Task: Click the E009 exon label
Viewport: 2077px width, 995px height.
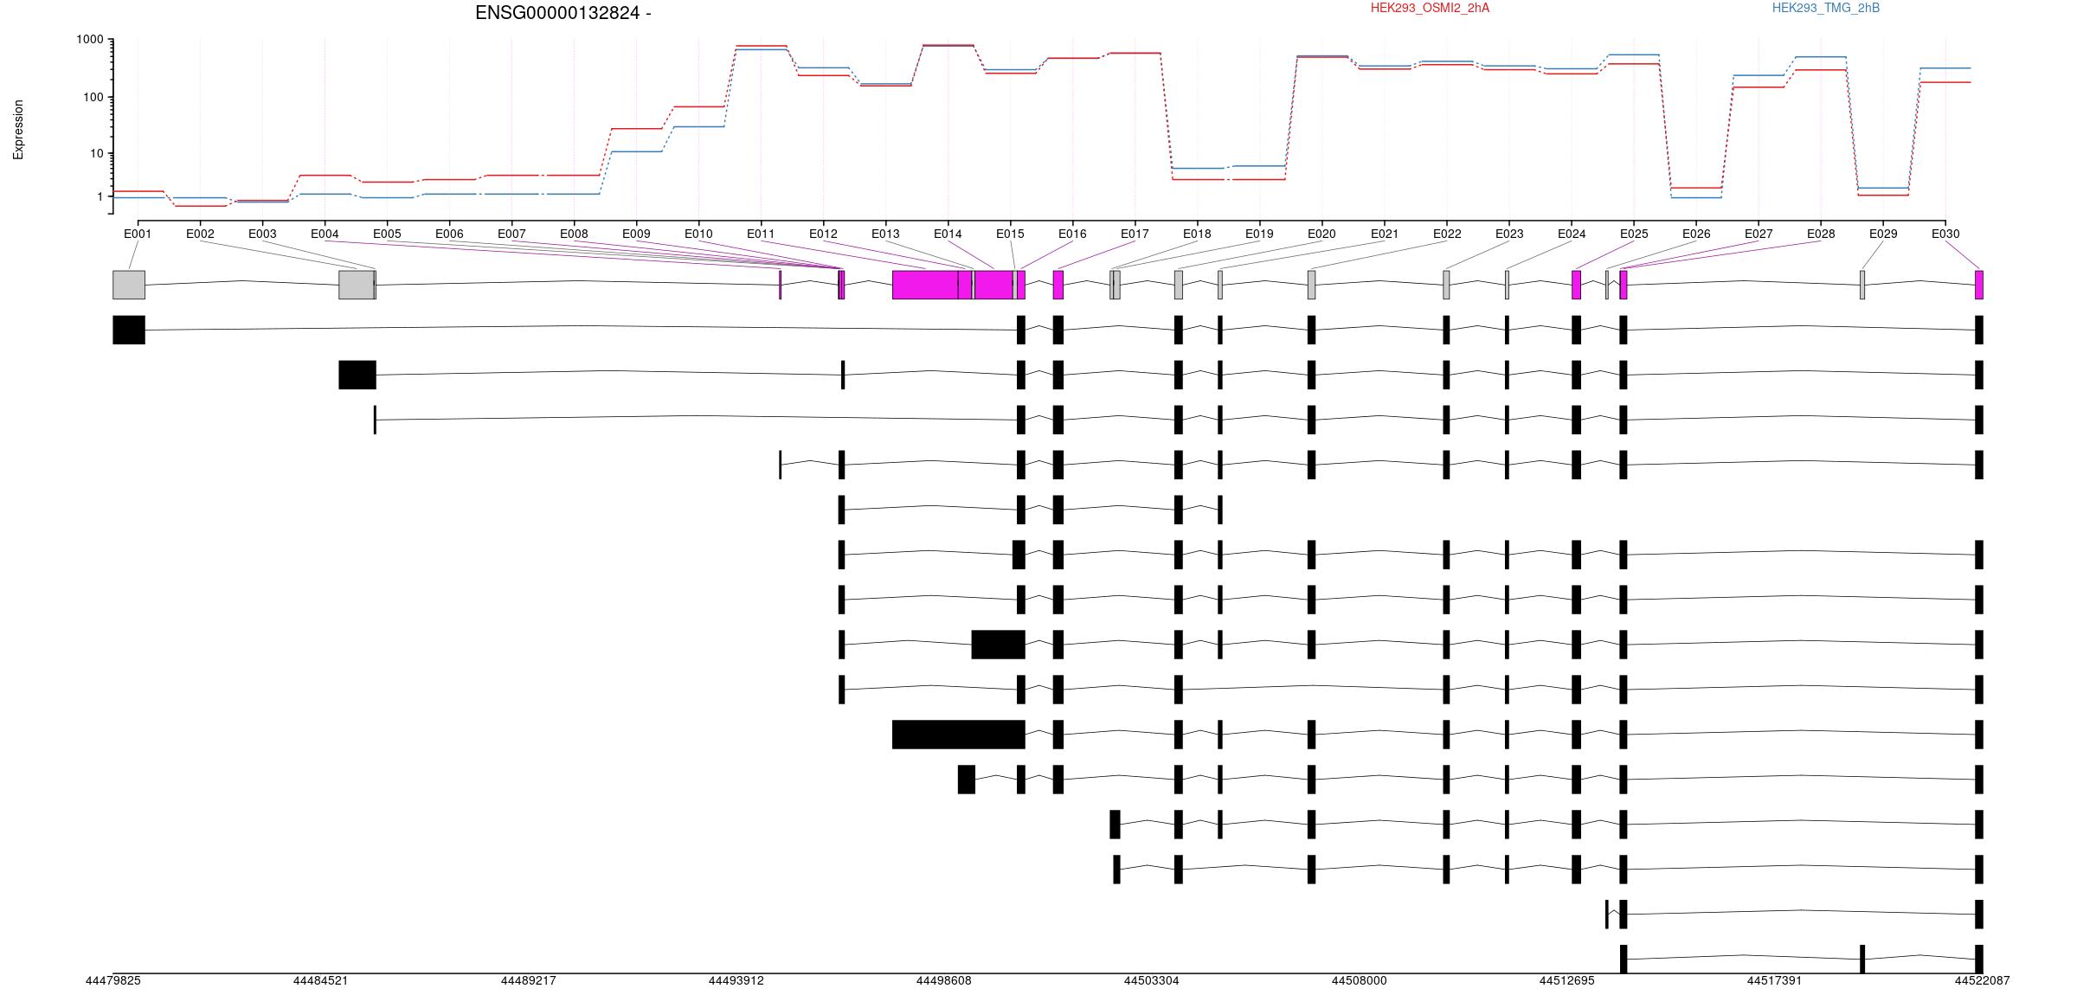Action: pyautogui.click(x=636, y=234)
